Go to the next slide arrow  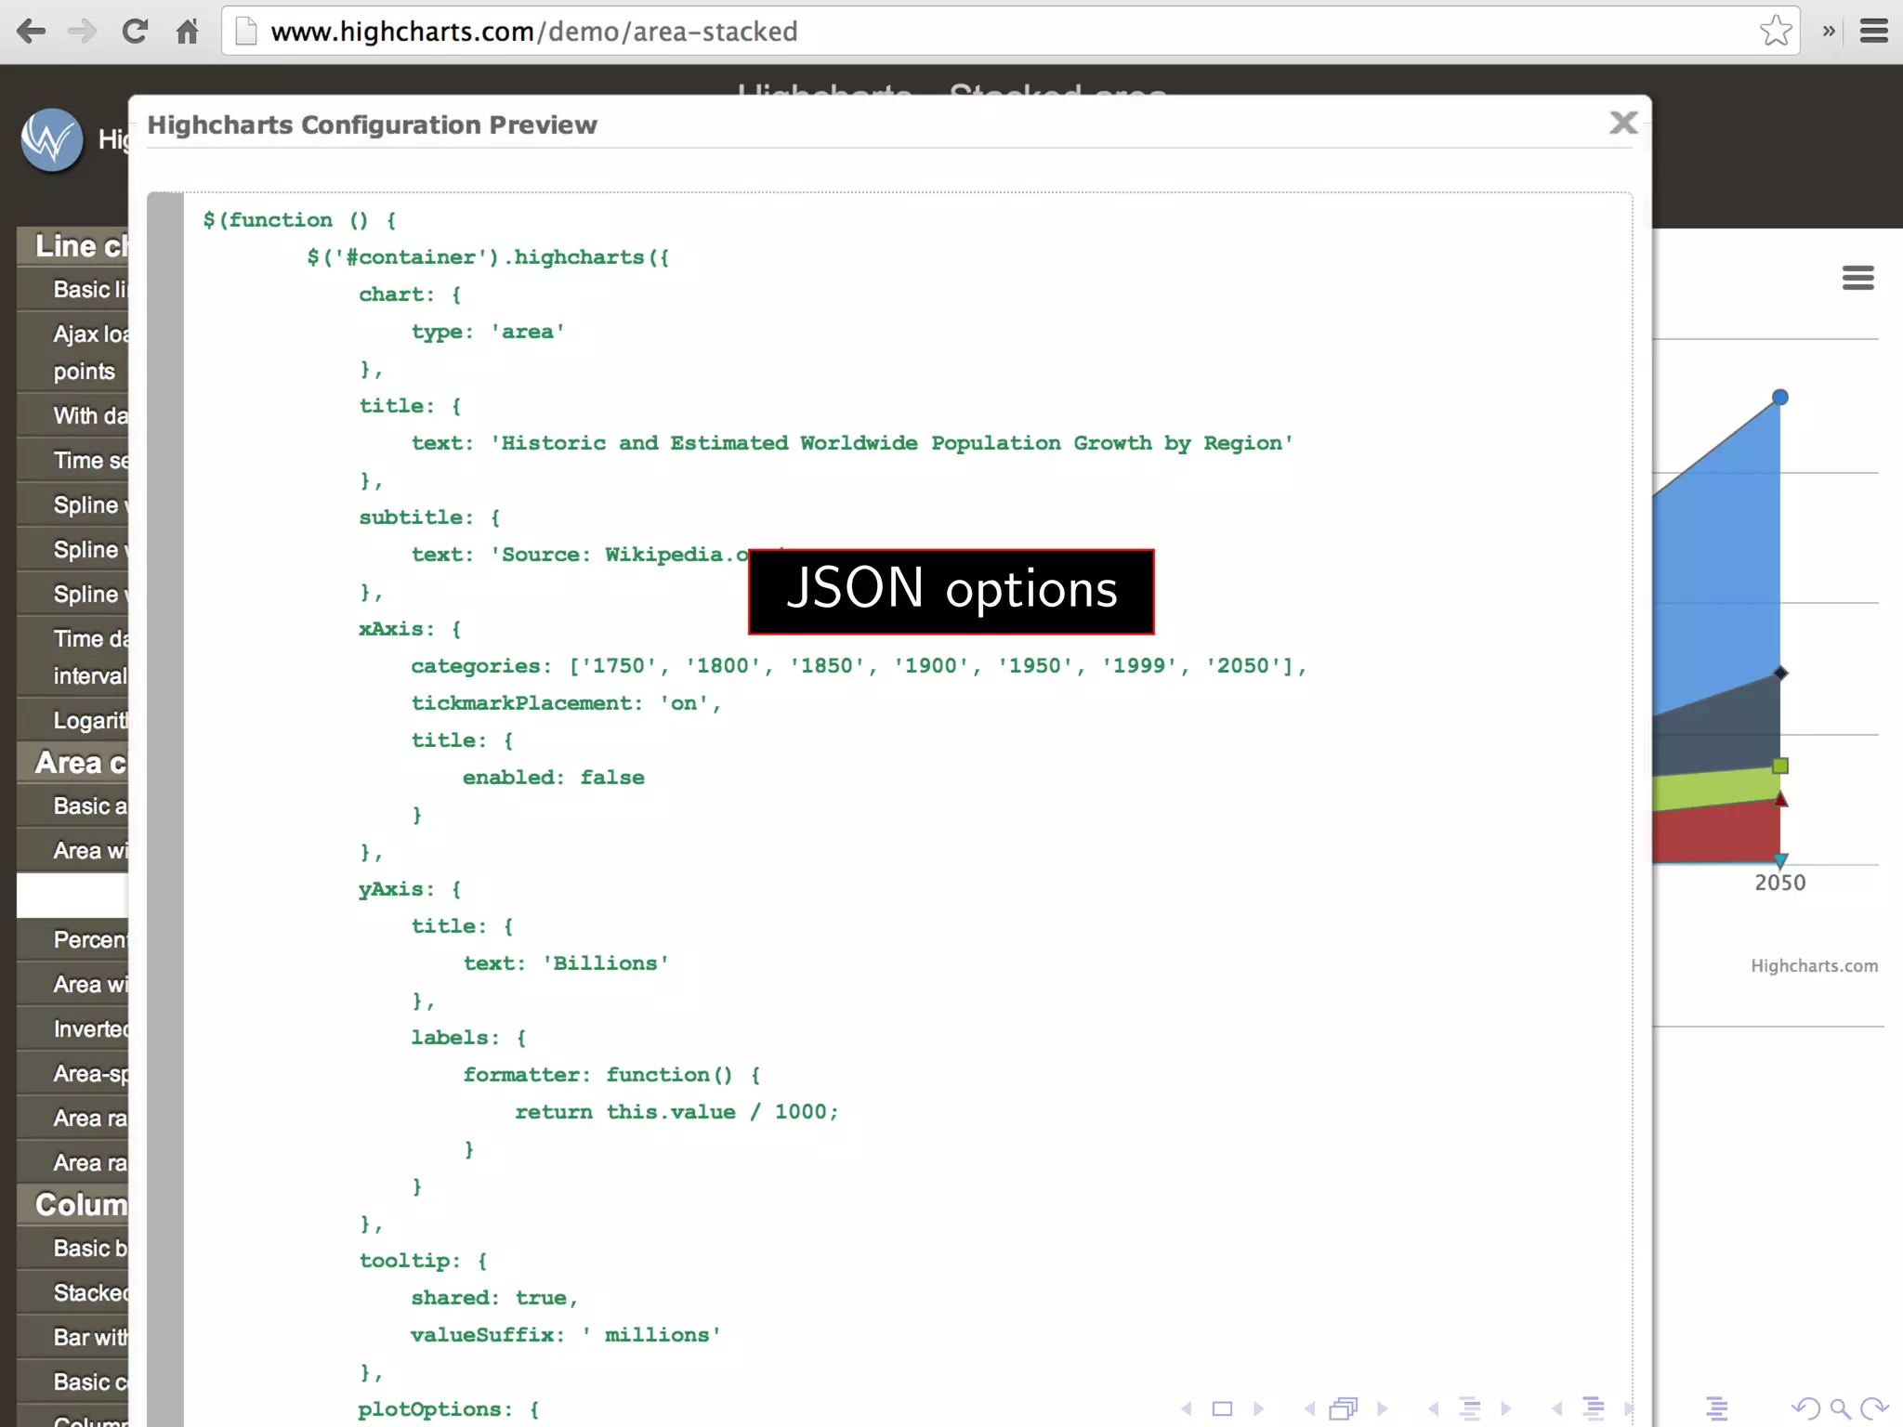click(1259, 1408)
